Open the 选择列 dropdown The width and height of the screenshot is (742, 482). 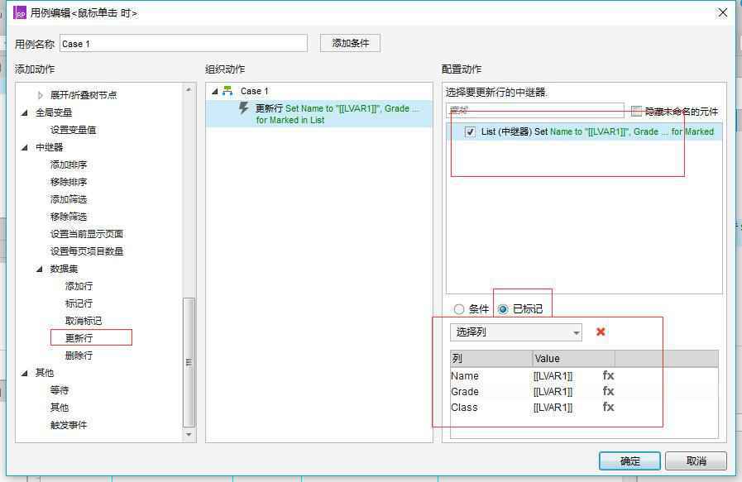pos(516,332)
